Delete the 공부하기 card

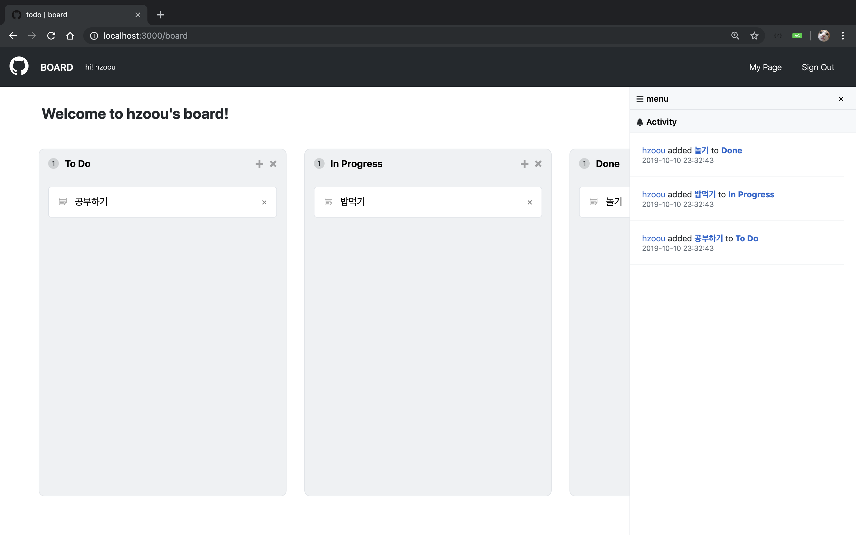coord(264,202)
